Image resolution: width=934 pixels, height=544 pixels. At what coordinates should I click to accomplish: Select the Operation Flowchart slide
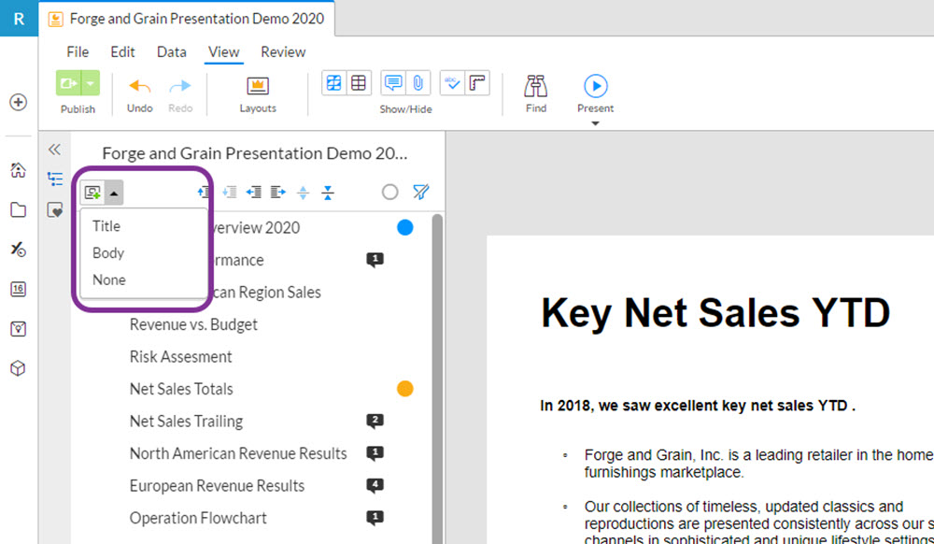pos(198,518)
